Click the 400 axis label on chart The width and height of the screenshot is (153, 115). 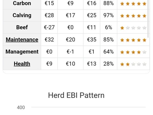21,108
